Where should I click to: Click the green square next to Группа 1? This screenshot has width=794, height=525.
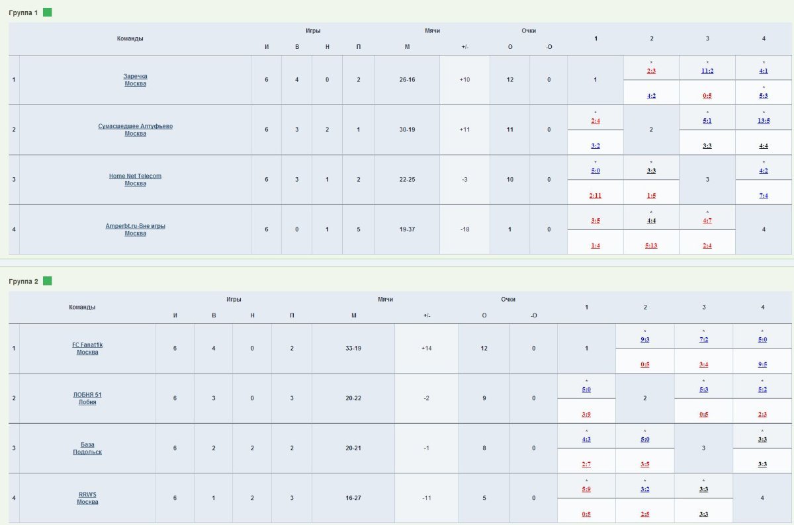click(48, 13)
